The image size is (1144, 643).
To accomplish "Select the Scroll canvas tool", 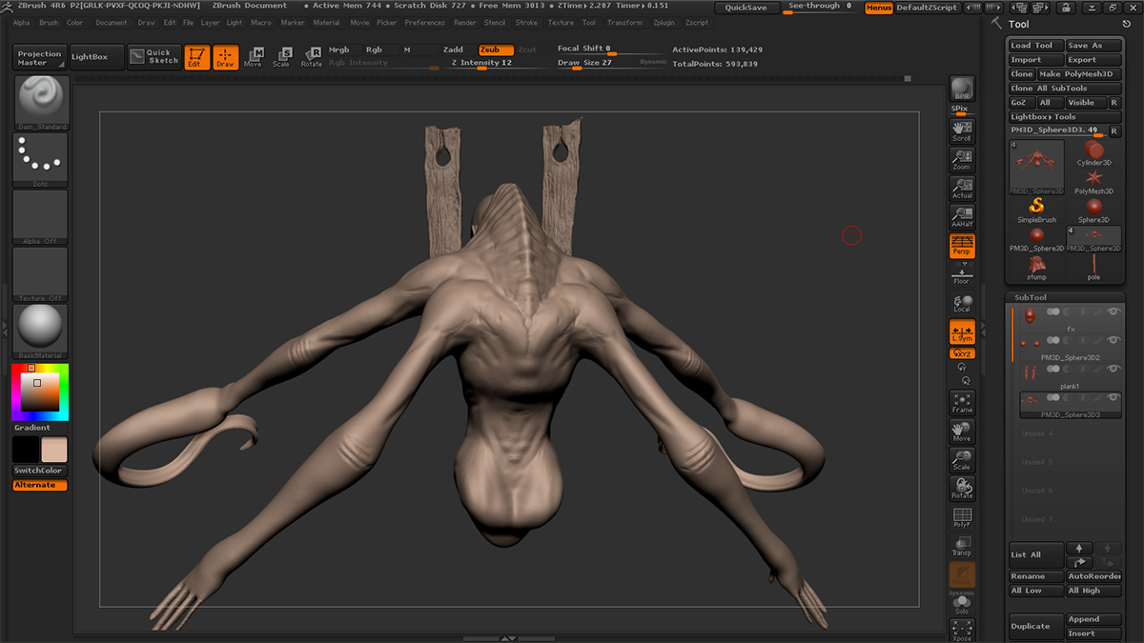I will coord(962,131).
